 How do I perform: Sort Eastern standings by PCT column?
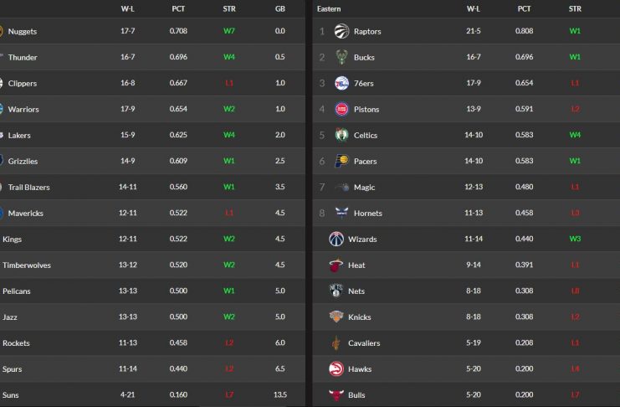524,8
